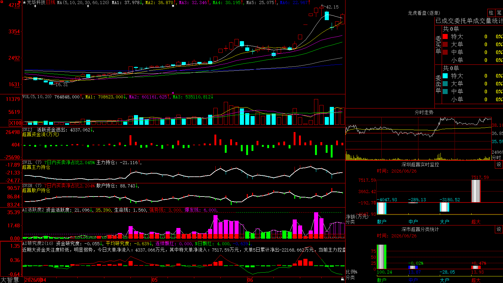Click the 时间 date in 深圳超赢实时监控
503x283 pixels.
coord(397,171)
